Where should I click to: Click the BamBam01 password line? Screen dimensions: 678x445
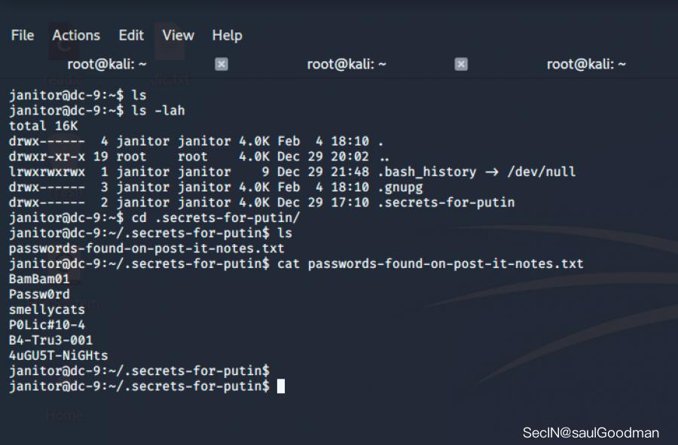39,279
